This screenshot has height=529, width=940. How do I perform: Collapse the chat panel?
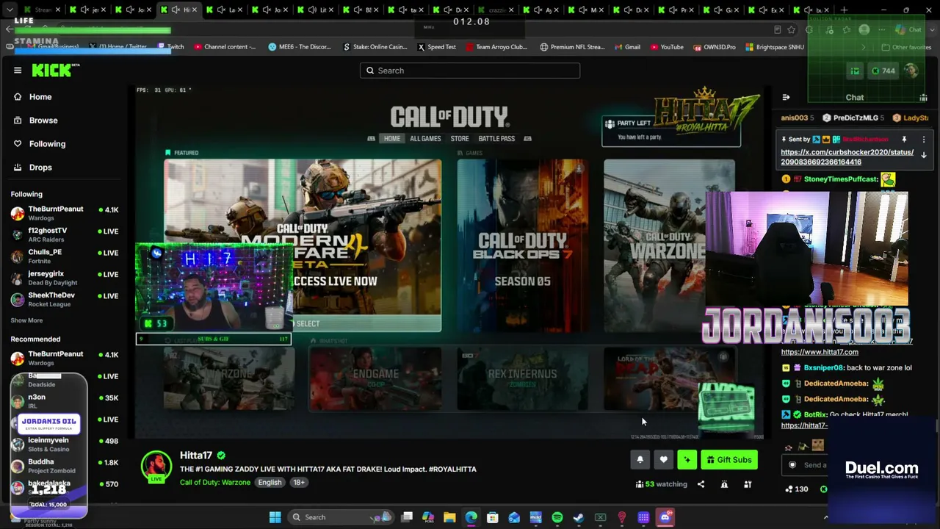786,97
